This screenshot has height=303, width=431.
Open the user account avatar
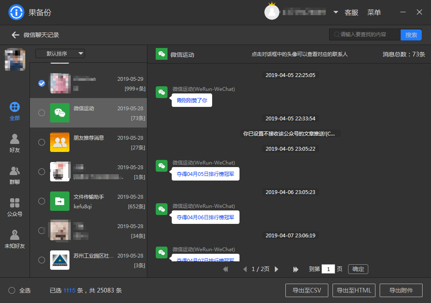(272, 12)
